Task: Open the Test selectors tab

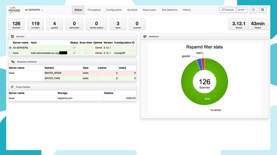Action: point(169,10)
